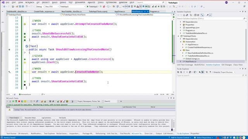Viewport: 248px width, 139px height.
Task: Open the TodoApp1Tests project navigation dropdown
Action: pyautogui.click(x=33, y=15)
